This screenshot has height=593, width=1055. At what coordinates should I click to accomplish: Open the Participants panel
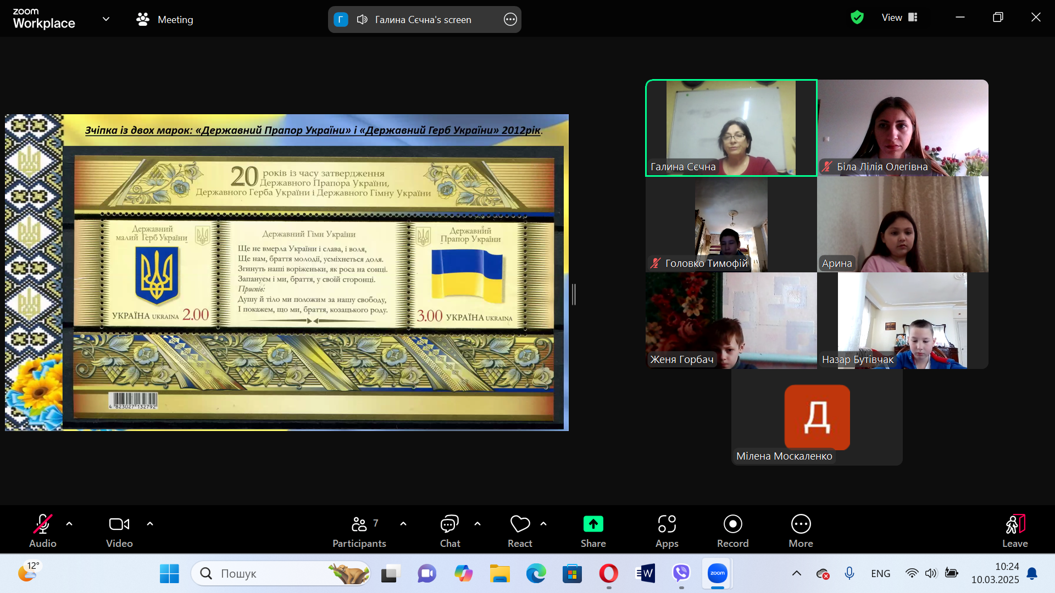click(359, 530)
